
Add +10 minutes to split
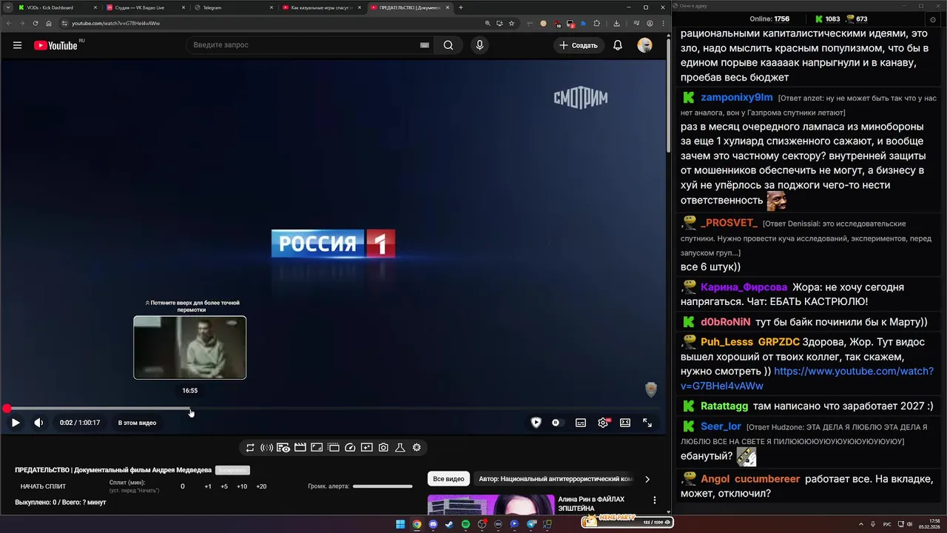click(x=242, y=486)
